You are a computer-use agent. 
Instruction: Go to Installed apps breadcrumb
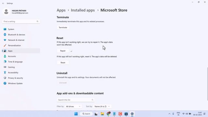(x=83, y=10)
